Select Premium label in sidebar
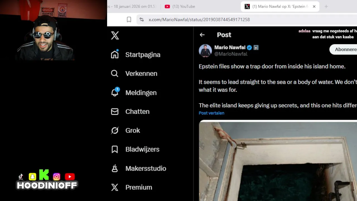The height and width of the screenshot is (201, 357). click(x=139, y=187)
